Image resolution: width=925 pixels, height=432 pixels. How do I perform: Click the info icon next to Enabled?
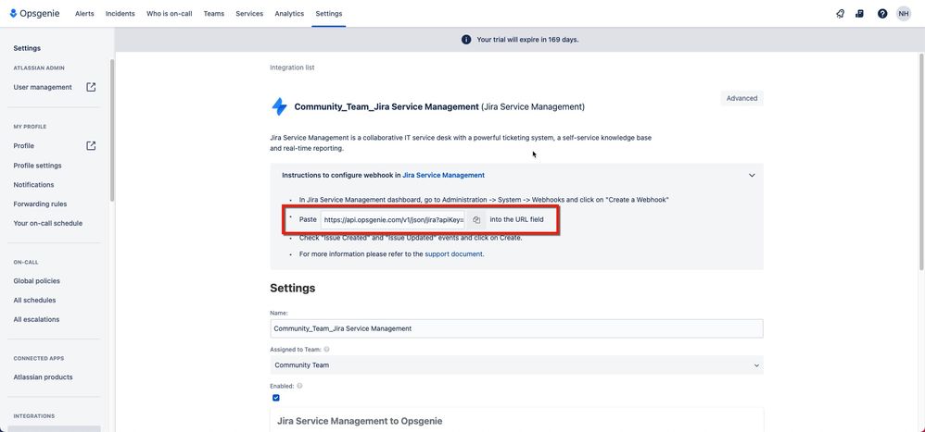tap(299, 386)
